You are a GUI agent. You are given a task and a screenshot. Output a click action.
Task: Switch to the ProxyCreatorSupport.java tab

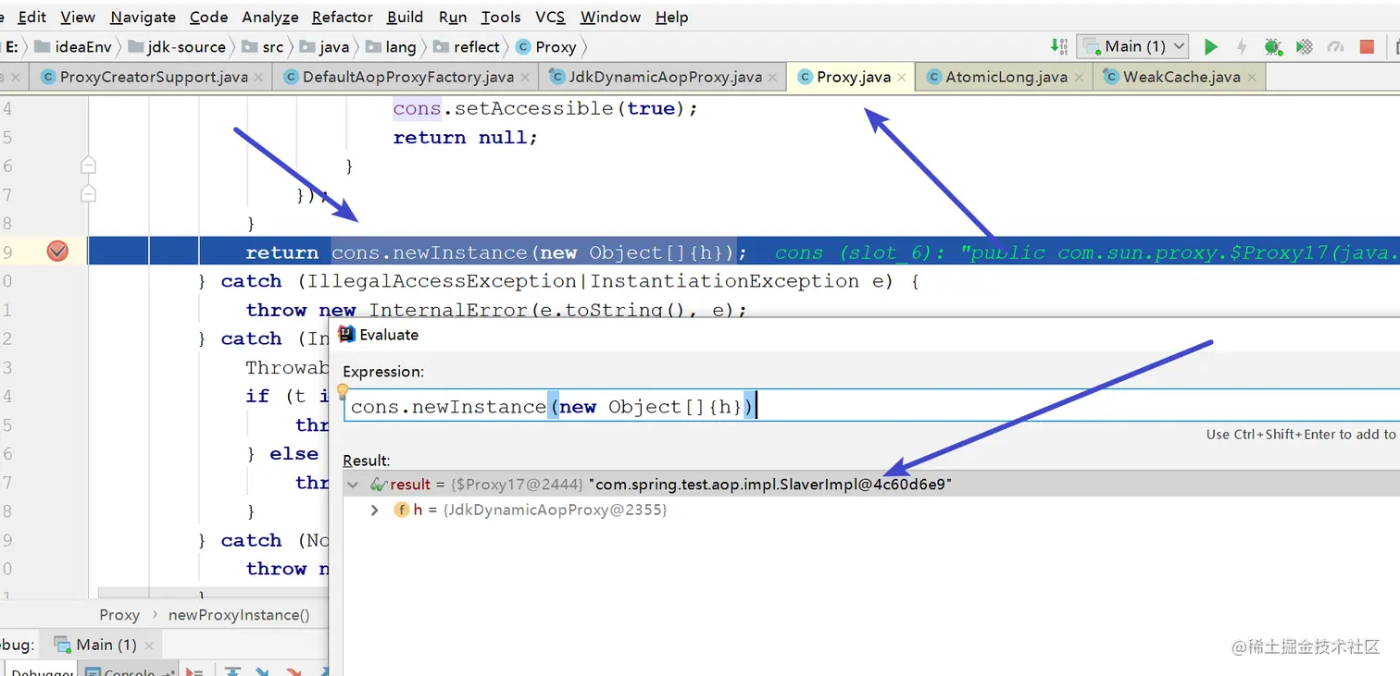coord(153,78)
